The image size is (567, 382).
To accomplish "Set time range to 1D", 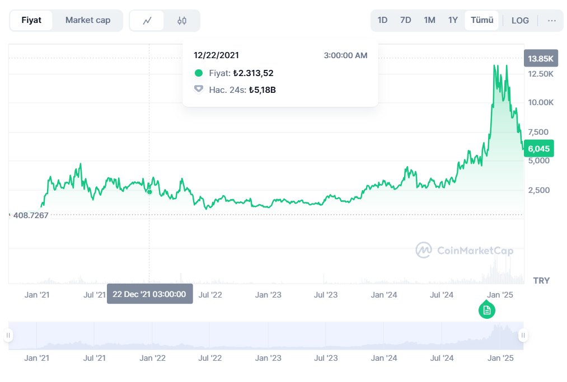I will point(382,20).
